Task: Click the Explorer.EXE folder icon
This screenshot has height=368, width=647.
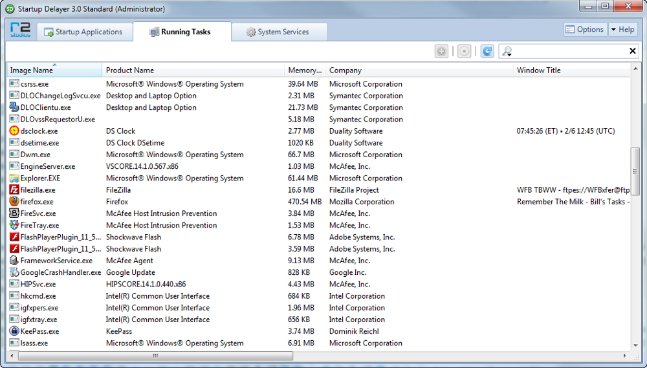Action: coord(14,179)
